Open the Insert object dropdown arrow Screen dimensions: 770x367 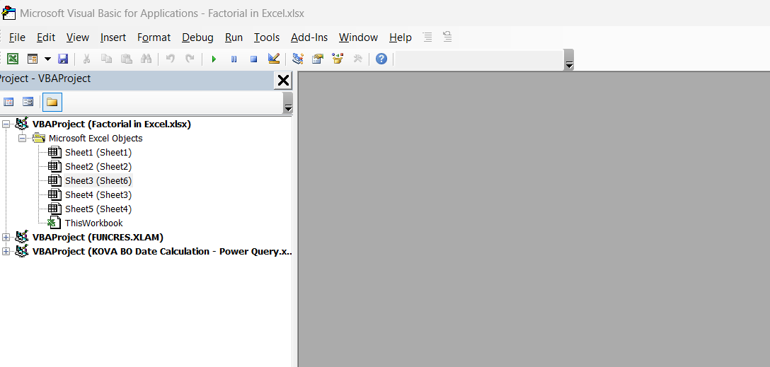tap(47, 59)
